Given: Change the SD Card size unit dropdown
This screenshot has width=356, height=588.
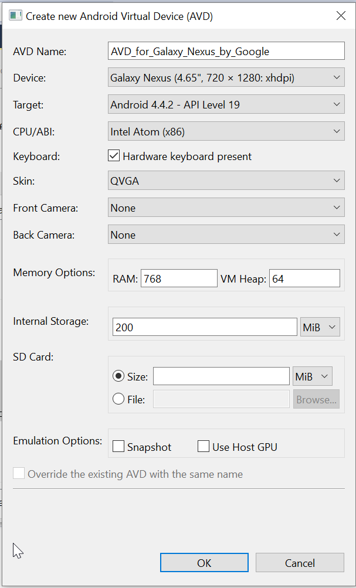Looking at the screenshot, I should coord(312,376).
